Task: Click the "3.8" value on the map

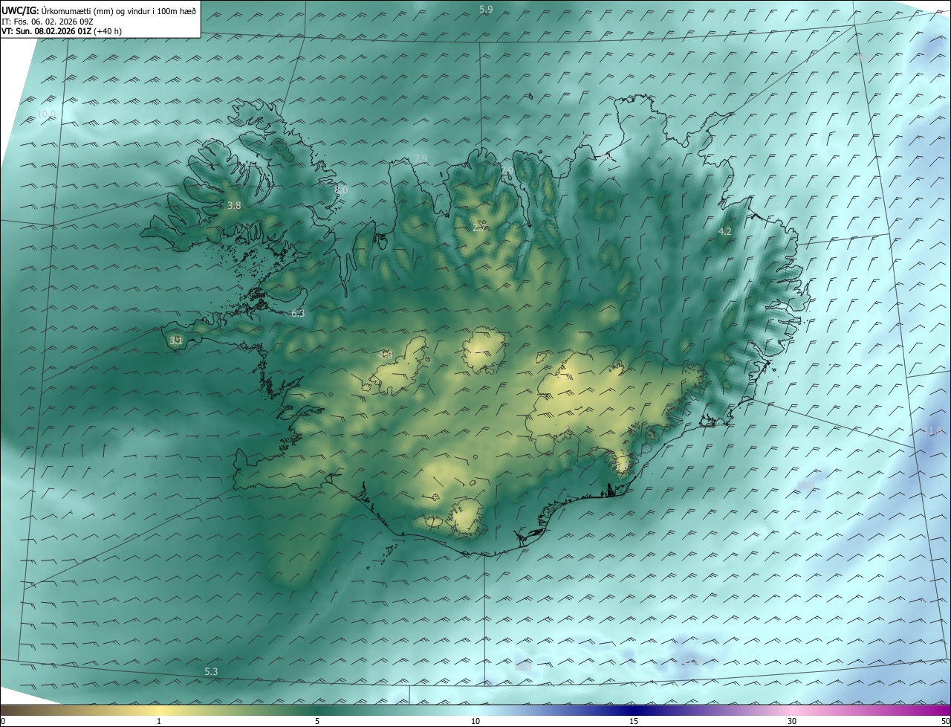Action: (234, 205)
